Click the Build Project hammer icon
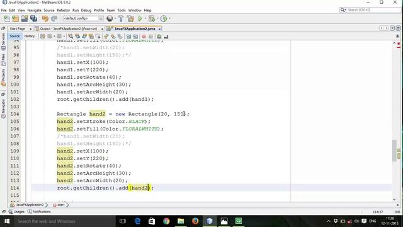The image size is (403, 227). tap(121, 18)
